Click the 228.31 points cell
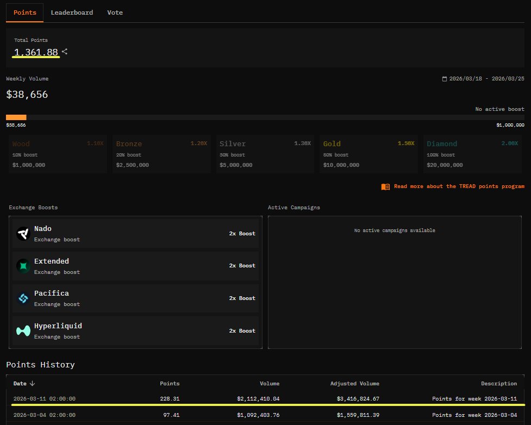 tap(170, 398)
